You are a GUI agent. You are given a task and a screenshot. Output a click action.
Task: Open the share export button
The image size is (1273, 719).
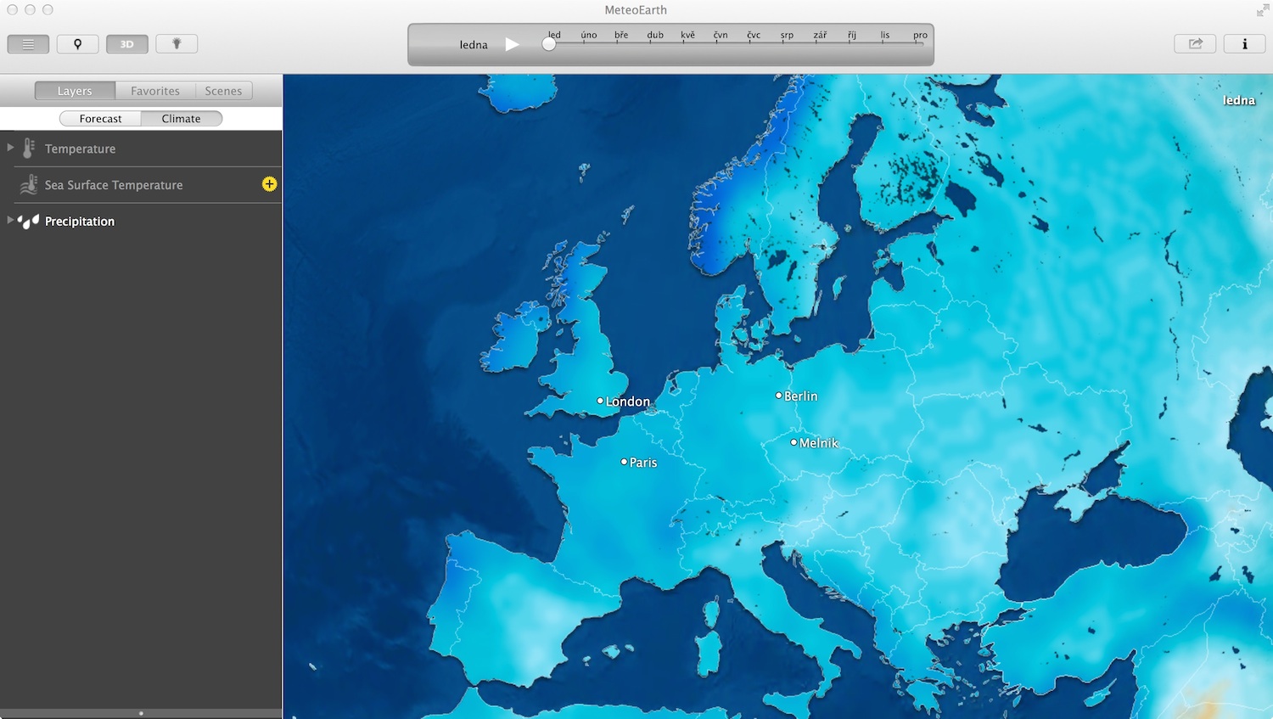(1195, 44)
